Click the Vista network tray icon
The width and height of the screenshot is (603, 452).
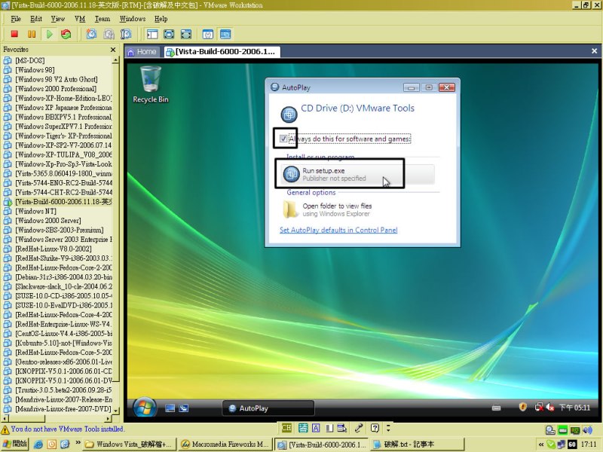coord(539,407)
